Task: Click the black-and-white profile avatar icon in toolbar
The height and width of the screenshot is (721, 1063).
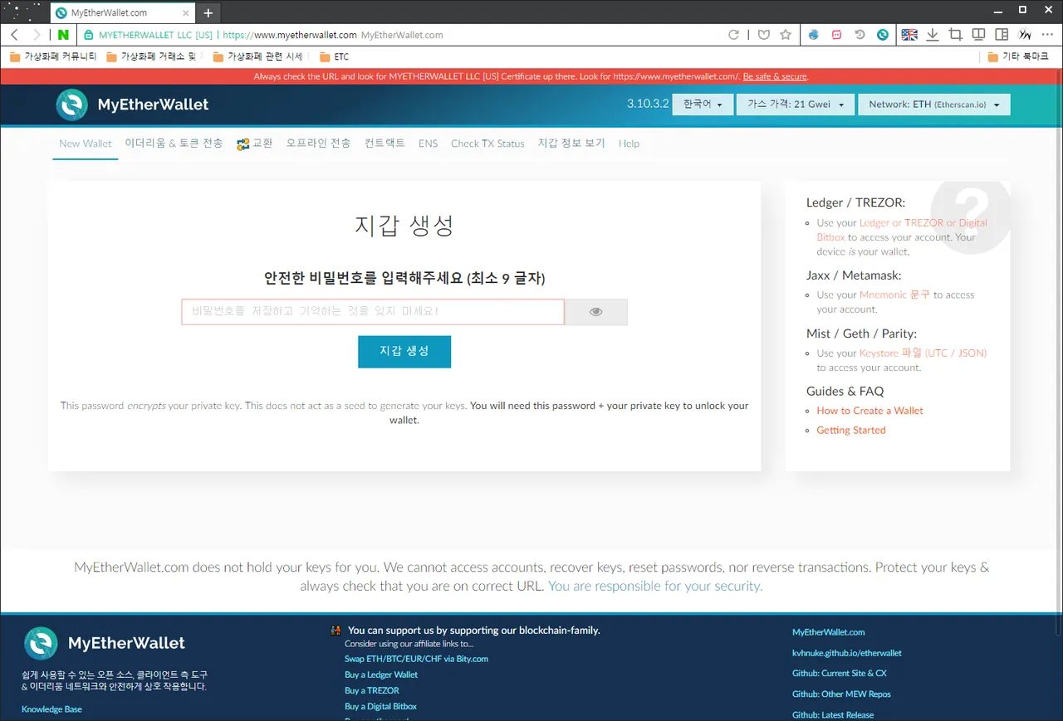Action: pos(1026,35)
